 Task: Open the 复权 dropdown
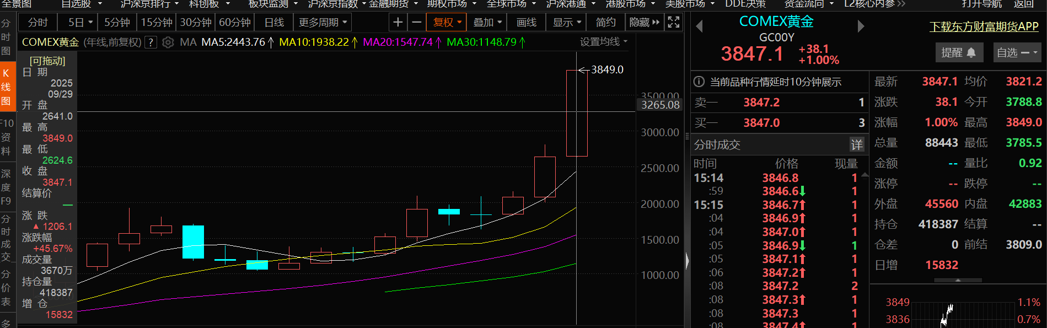(447, 23)
